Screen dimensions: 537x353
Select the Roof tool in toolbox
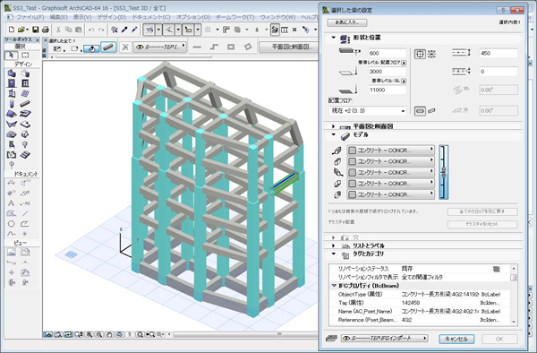click(x=12, y=114)
